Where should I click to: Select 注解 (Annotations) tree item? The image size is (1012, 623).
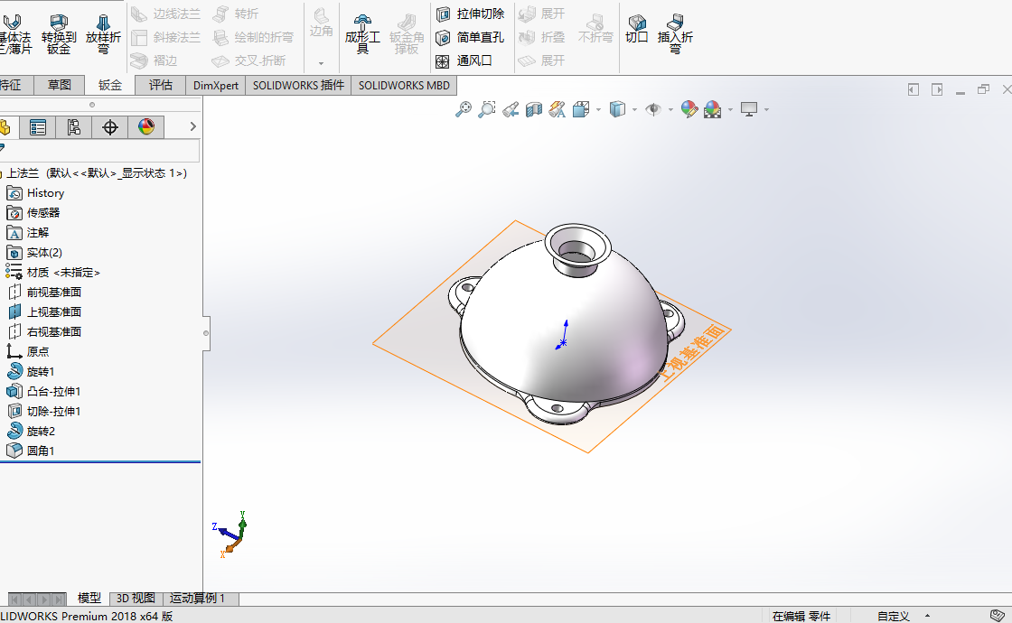(x=28, y=233)
